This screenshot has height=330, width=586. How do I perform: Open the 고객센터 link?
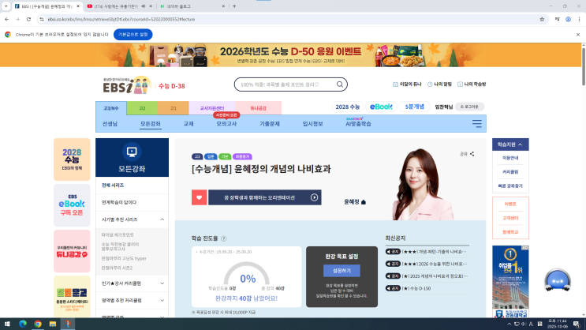[510, 218]
